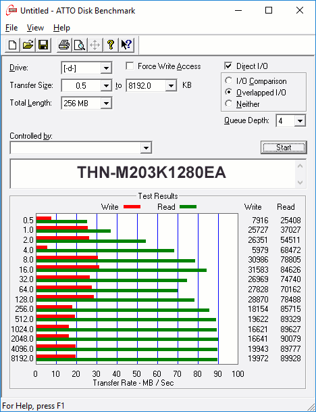Enable Force Write Access checkbox
This screenshot has height=412, width=316.
[130, 66]
